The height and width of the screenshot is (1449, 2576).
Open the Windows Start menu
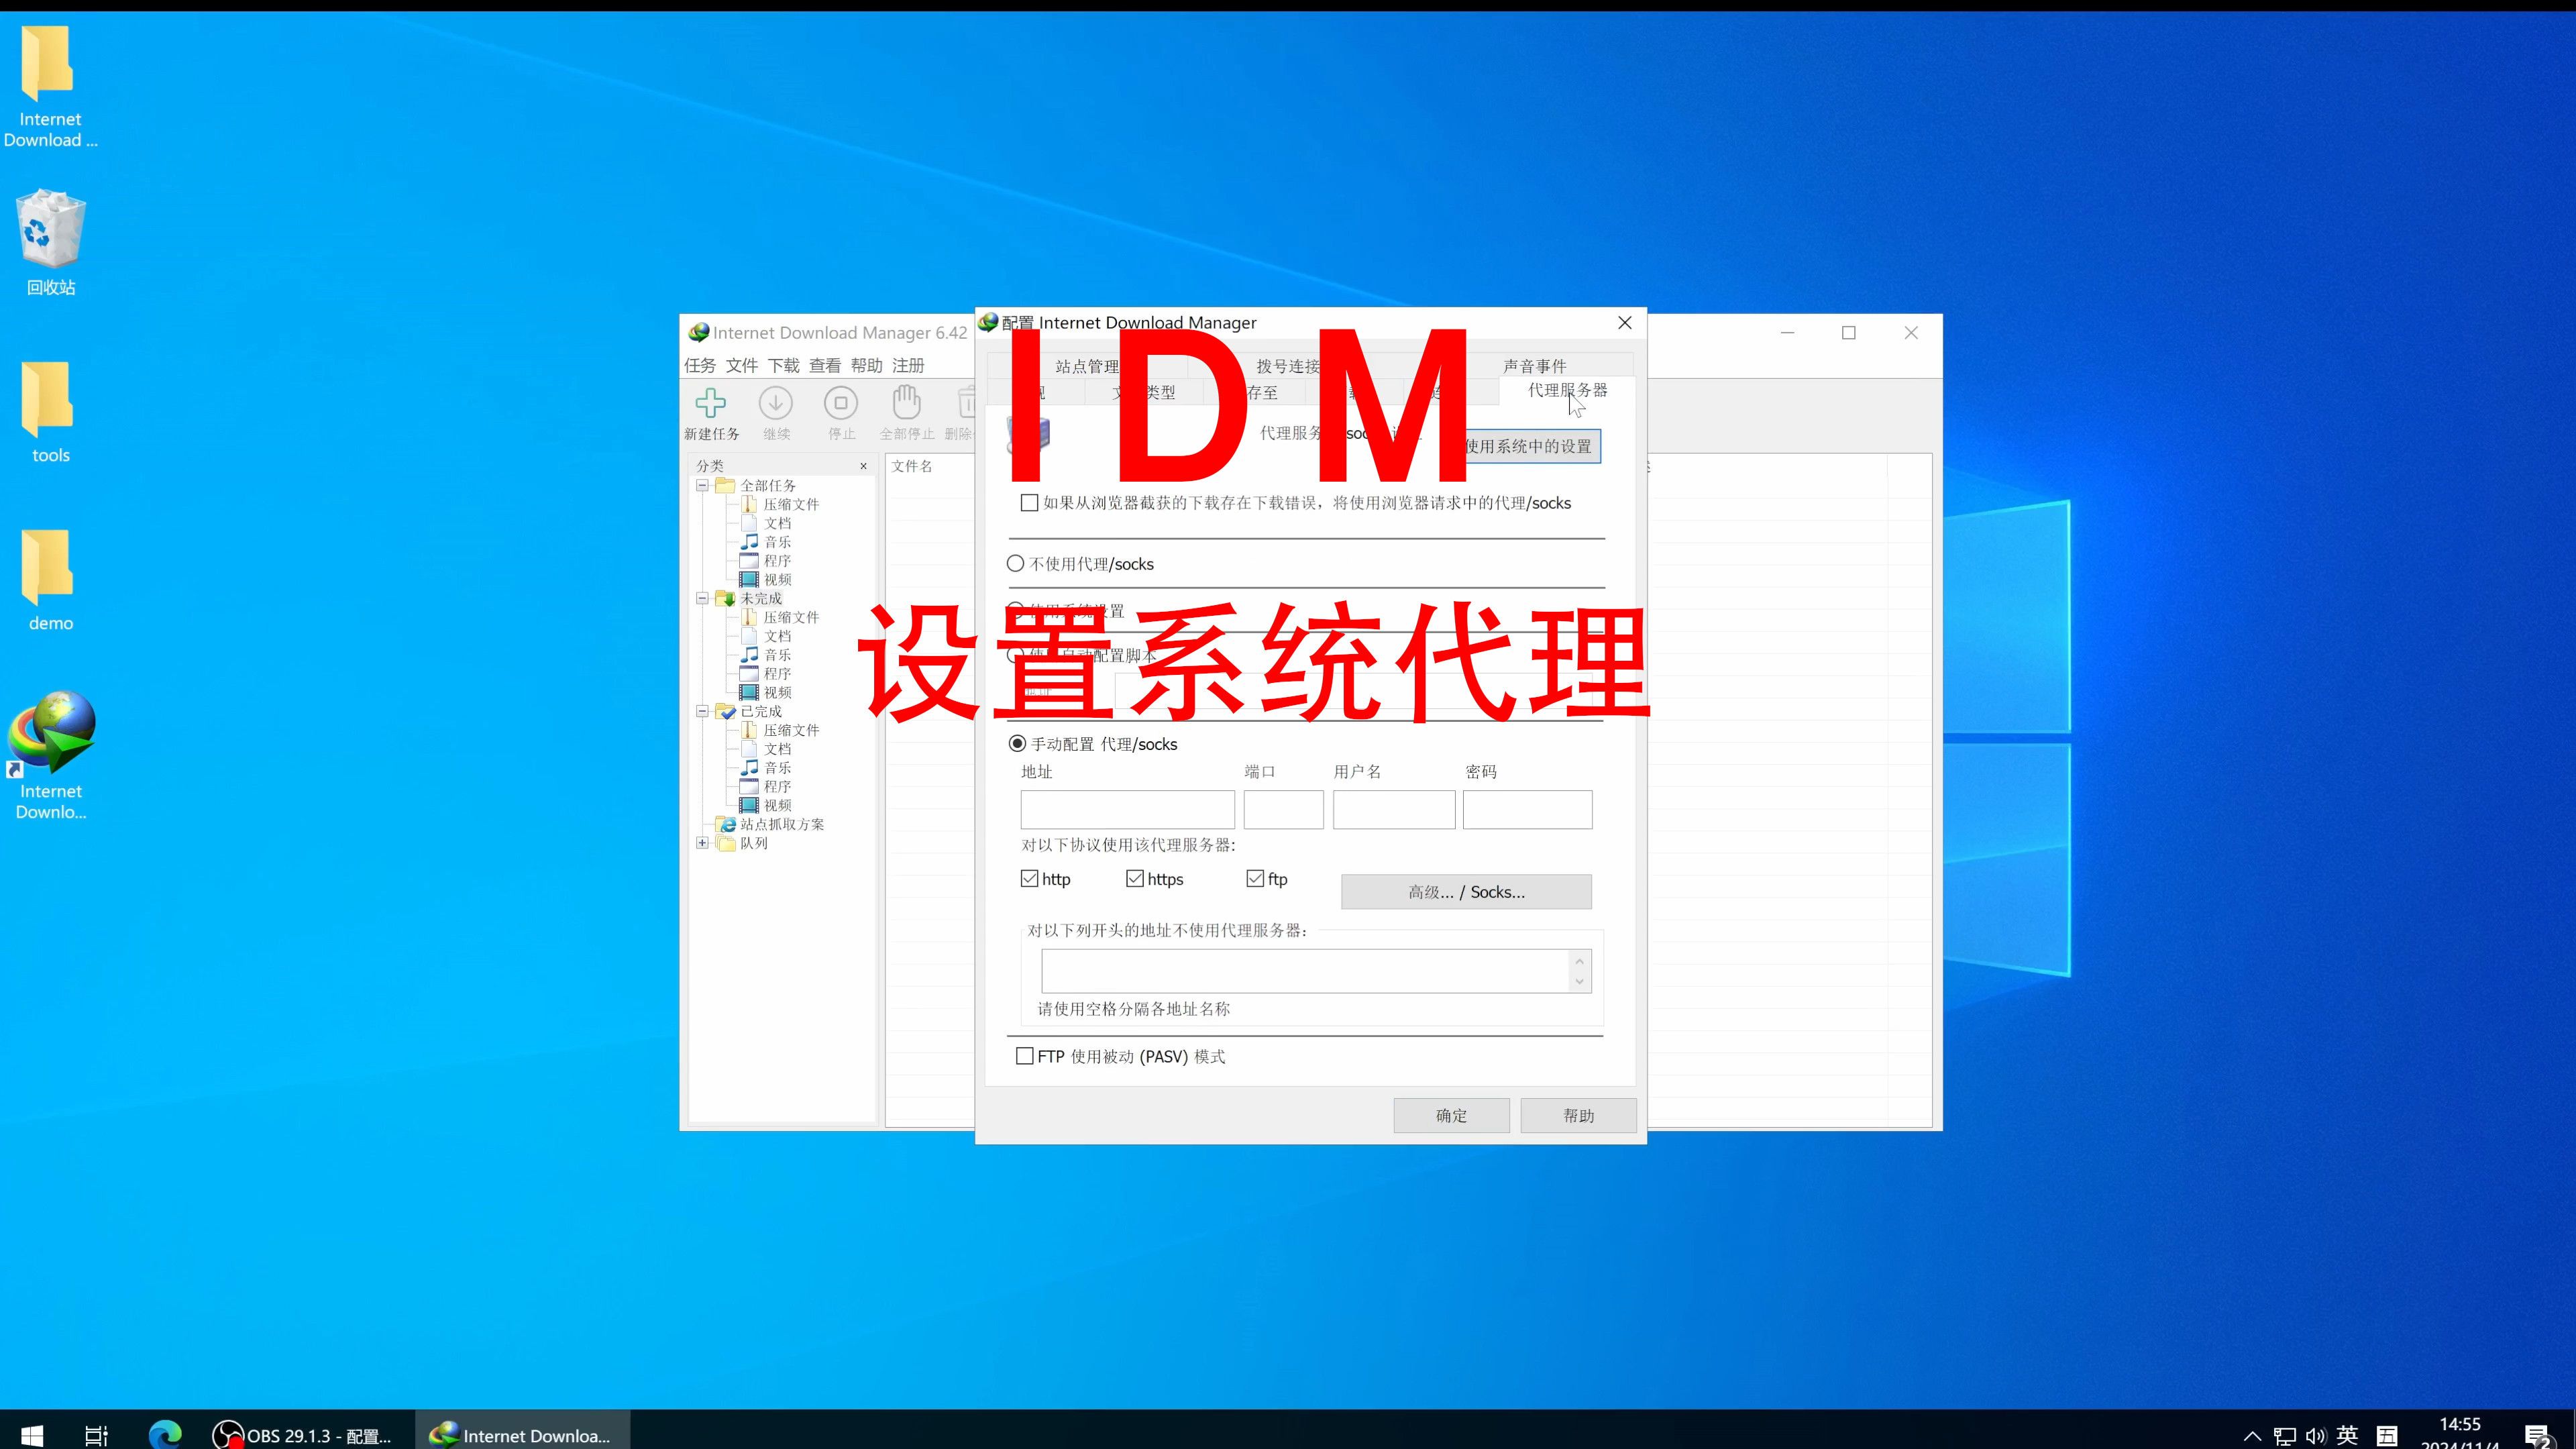tap(31, 1435)
